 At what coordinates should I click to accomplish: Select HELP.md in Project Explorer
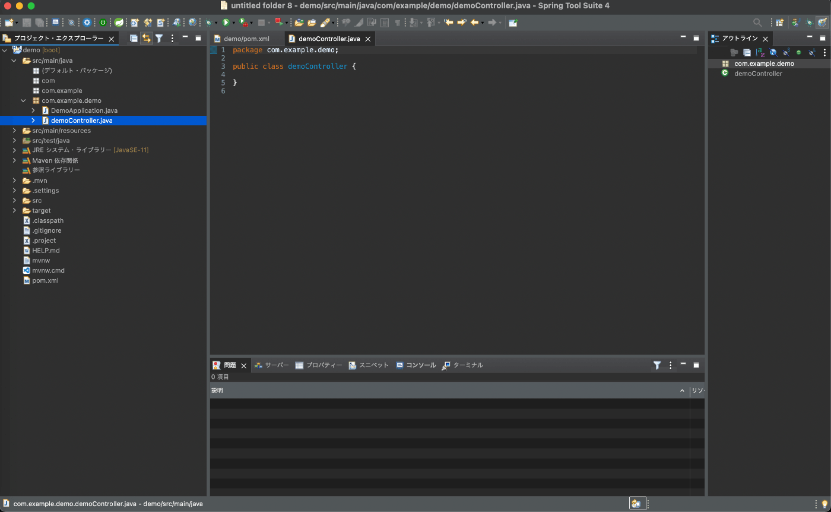tap(46, 250)
